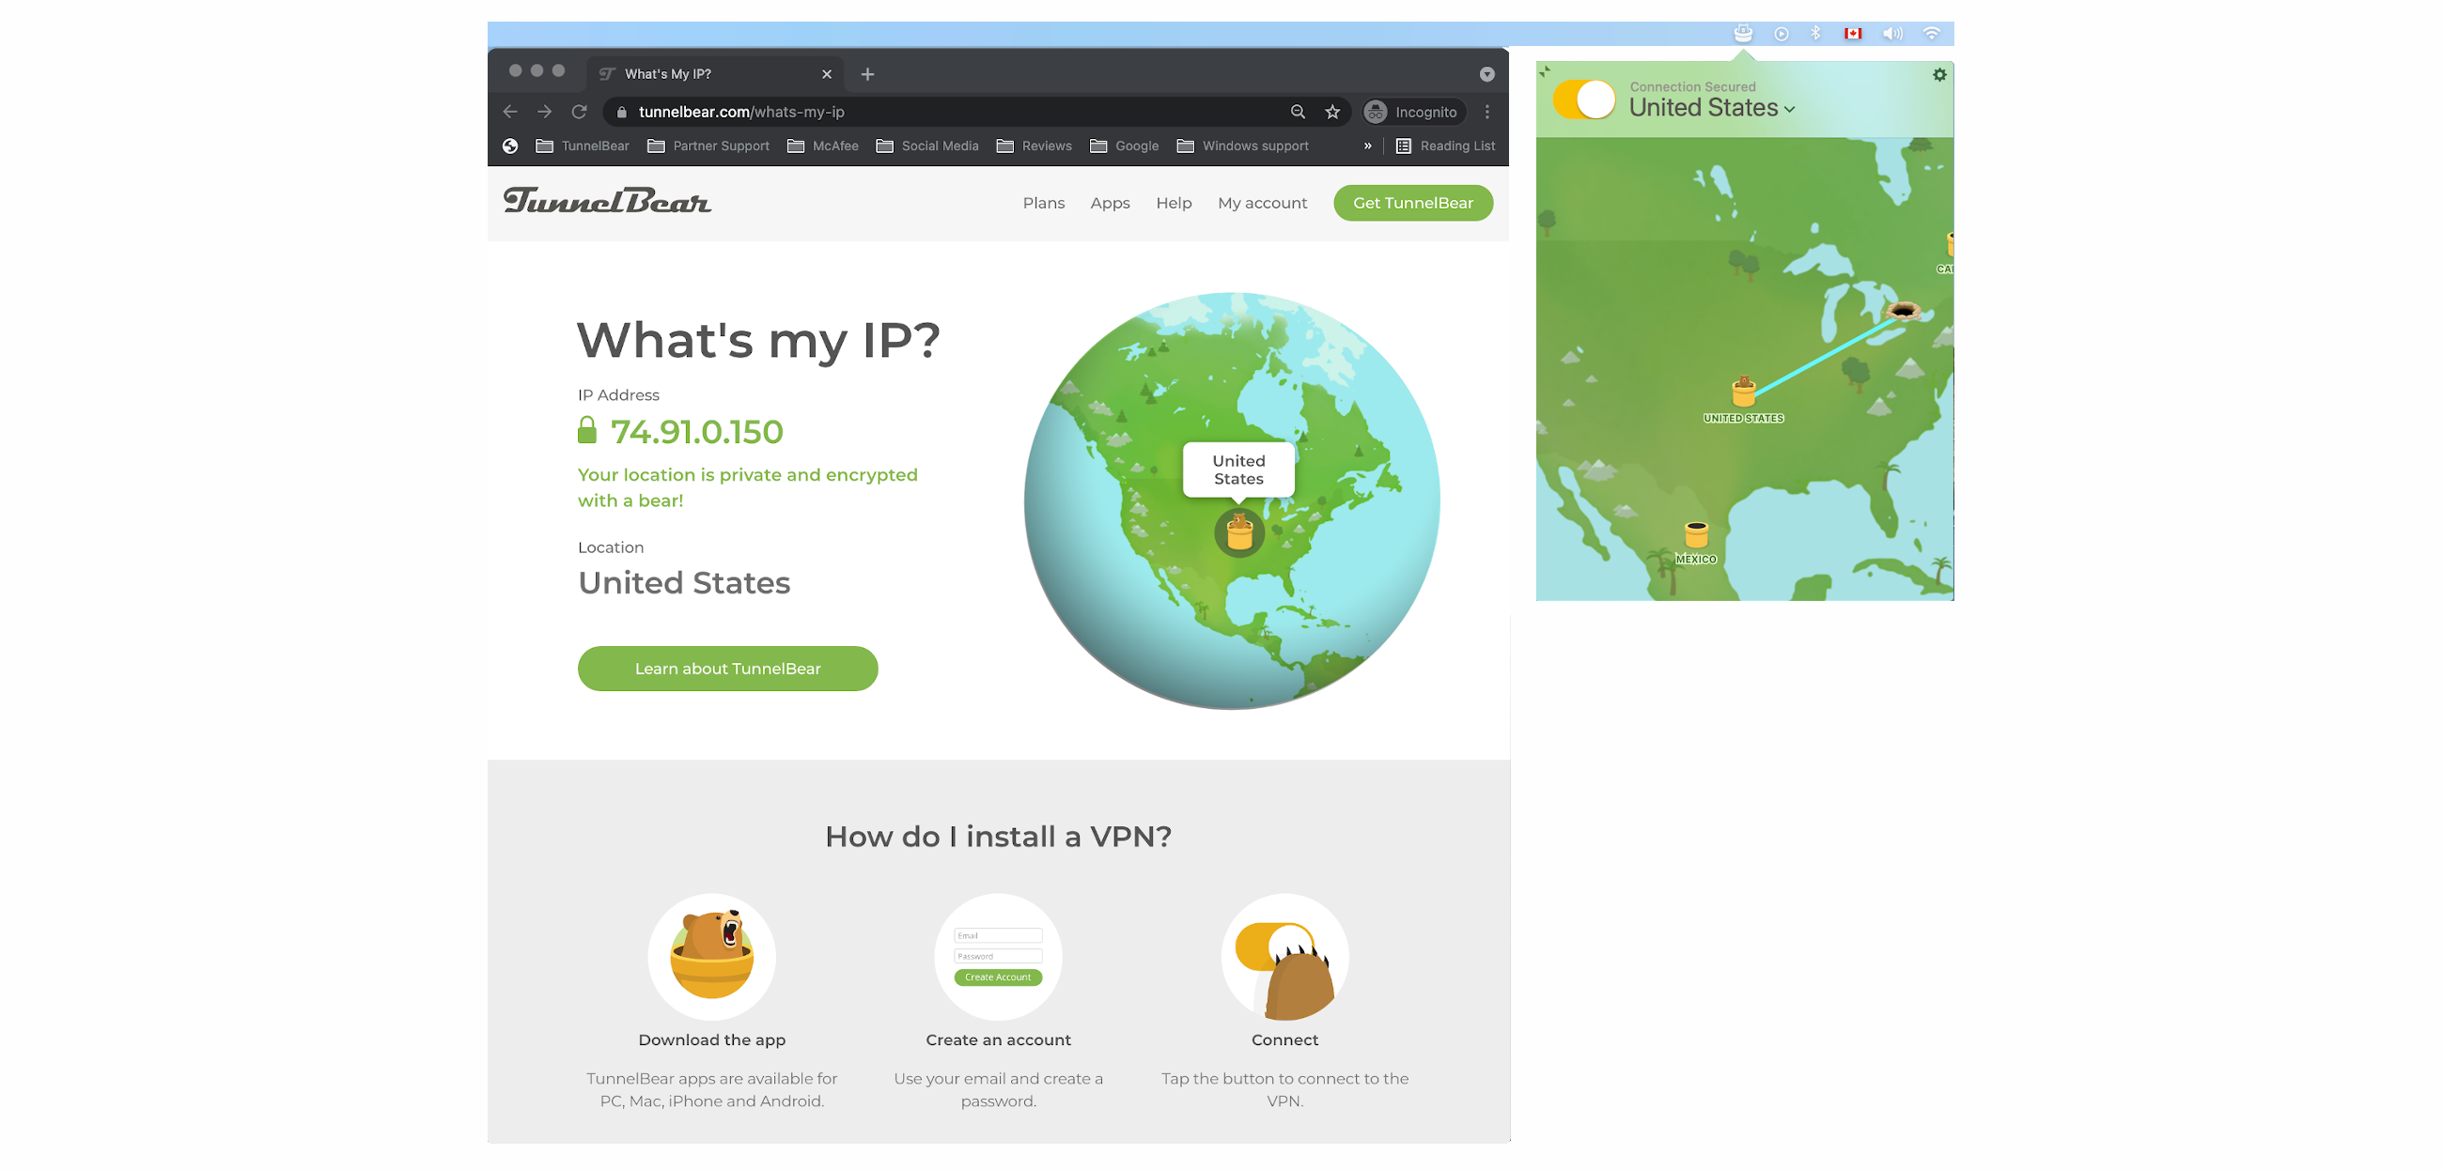The image size is (2443, 1170).
Task: Turn off the TunnelBear VPN toggle switch
Action: 1584,99
